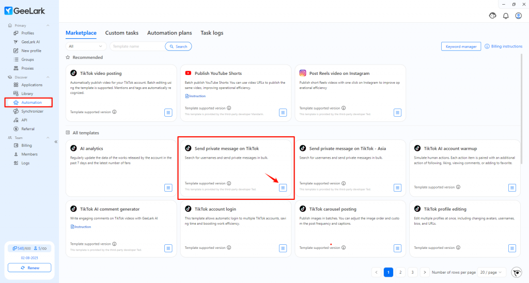Show info for TikTok carousel posting supported version
529x283 pixels.
[x=344, y=247]
